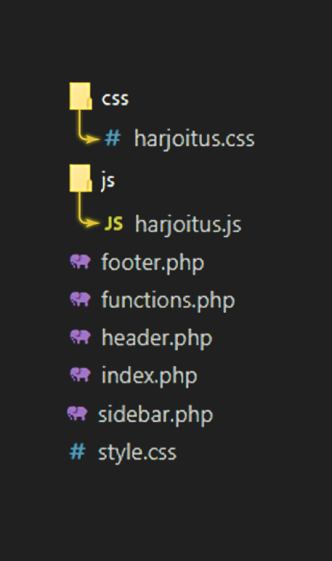332x561 pixels.
Task: Click the elephant icon beside sidebar.php
Action: tap(77, 413)
